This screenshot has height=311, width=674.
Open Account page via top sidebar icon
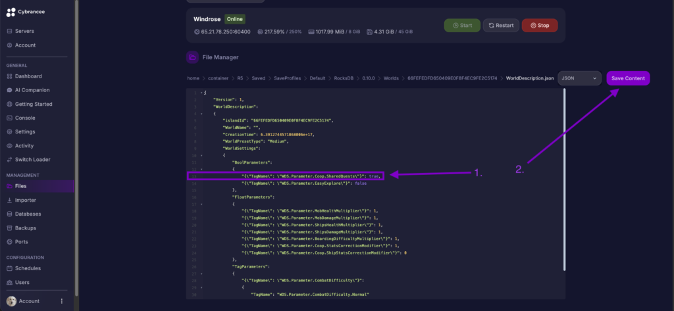coord(9,45)
